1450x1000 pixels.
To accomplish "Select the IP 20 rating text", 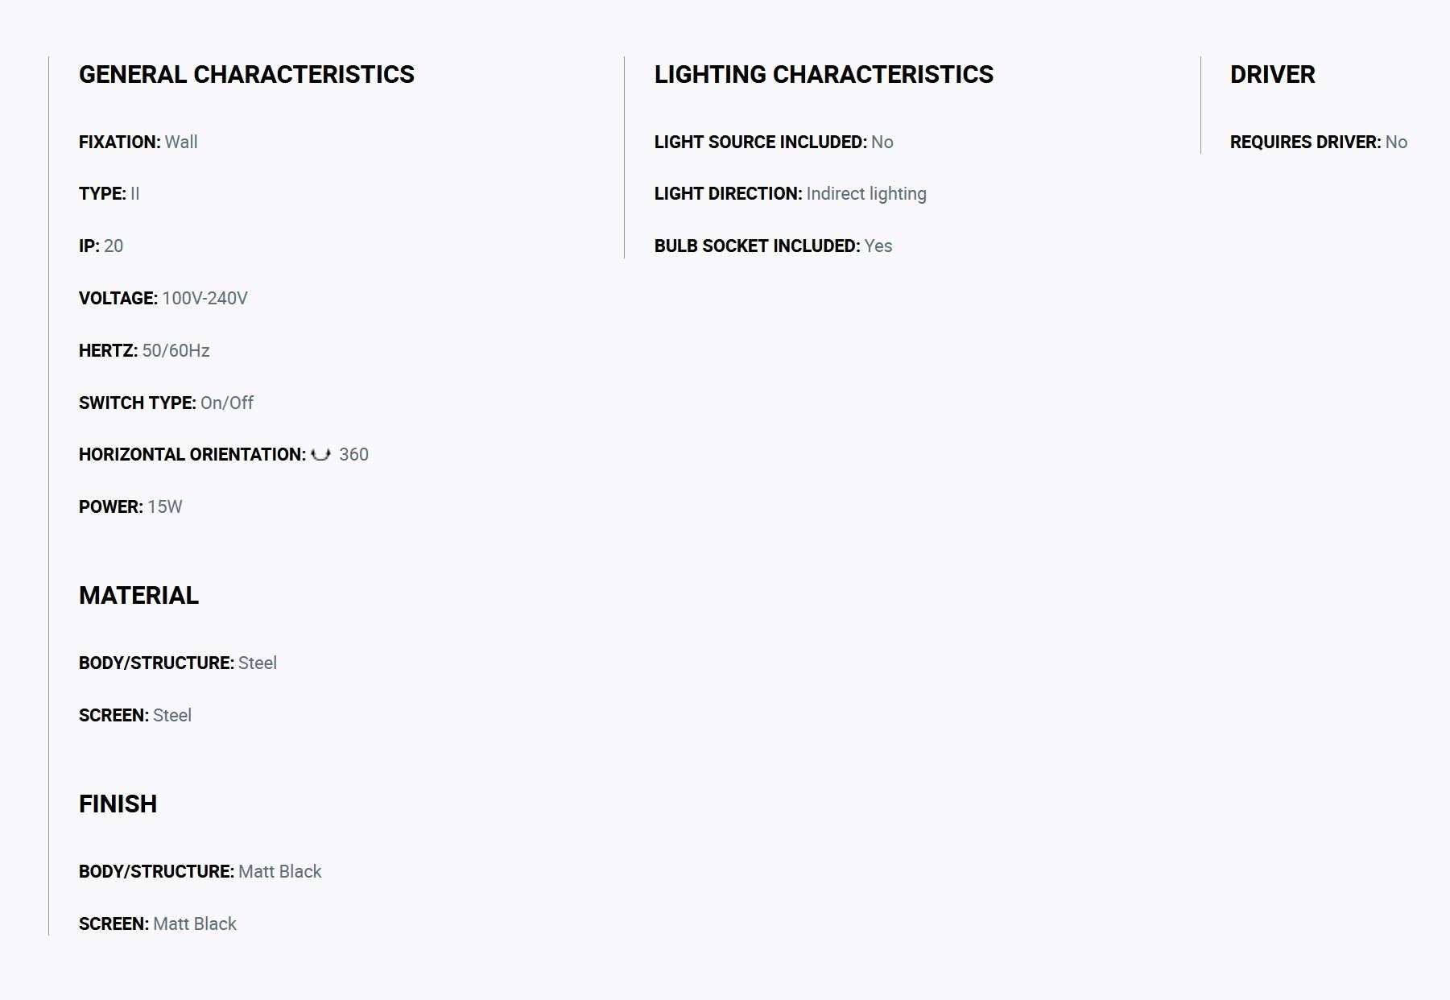I will click(x=101, y=246).
